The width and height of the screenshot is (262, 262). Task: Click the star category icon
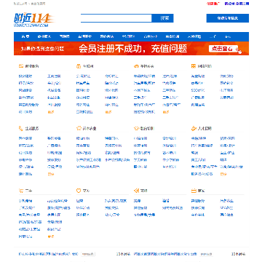coord(79,128)
